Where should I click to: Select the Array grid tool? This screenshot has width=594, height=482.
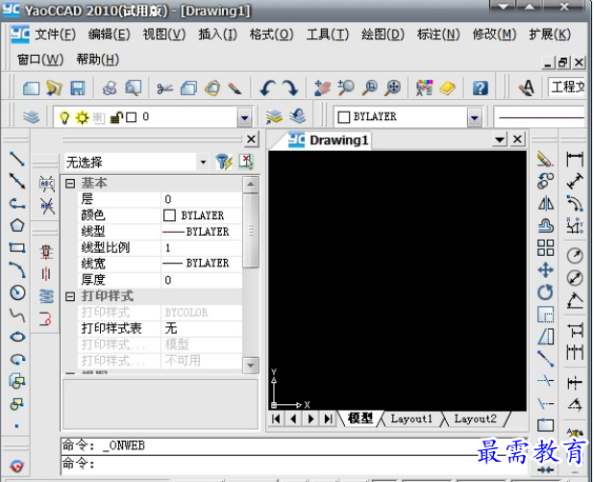[546, 248]
